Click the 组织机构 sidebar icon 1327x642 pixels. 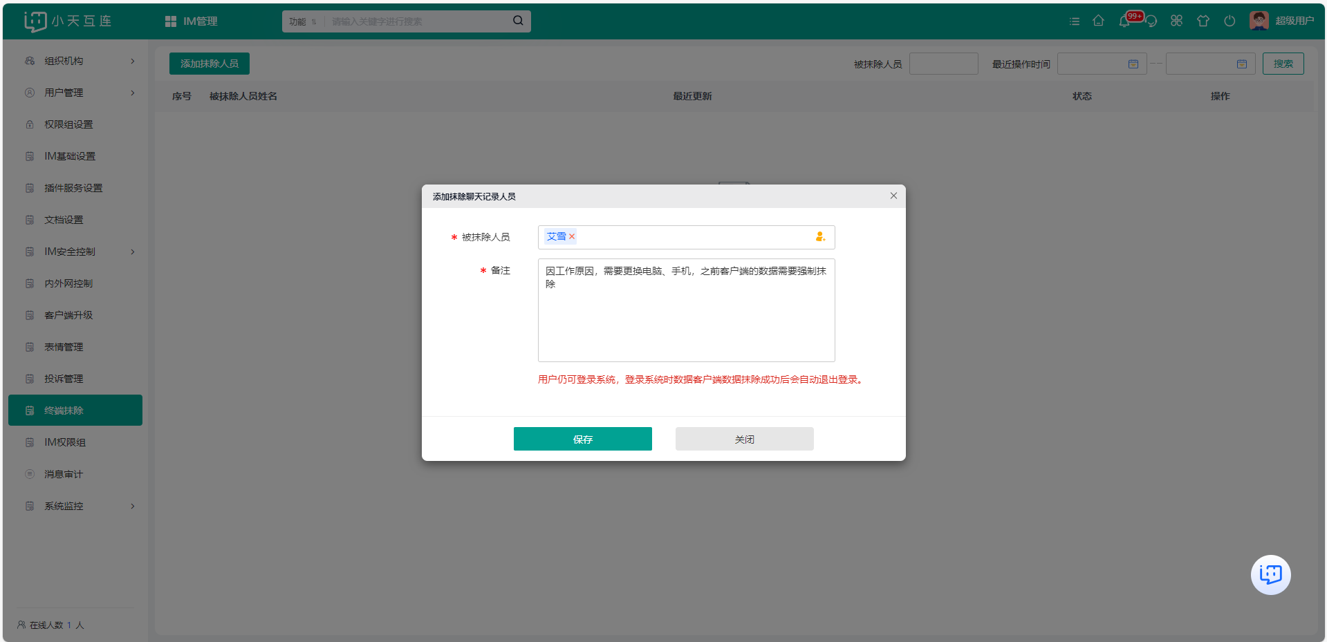(30, 61)
